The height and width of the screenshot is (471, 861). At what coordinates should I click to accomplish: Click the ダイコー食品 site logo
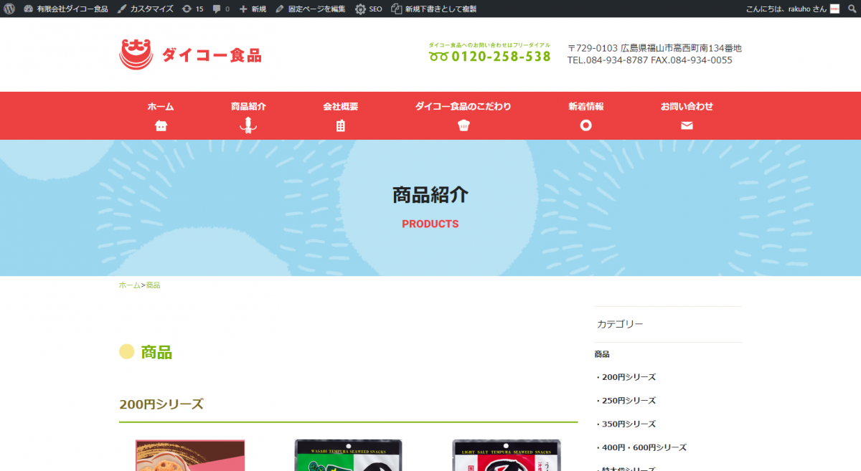(190, 54)
